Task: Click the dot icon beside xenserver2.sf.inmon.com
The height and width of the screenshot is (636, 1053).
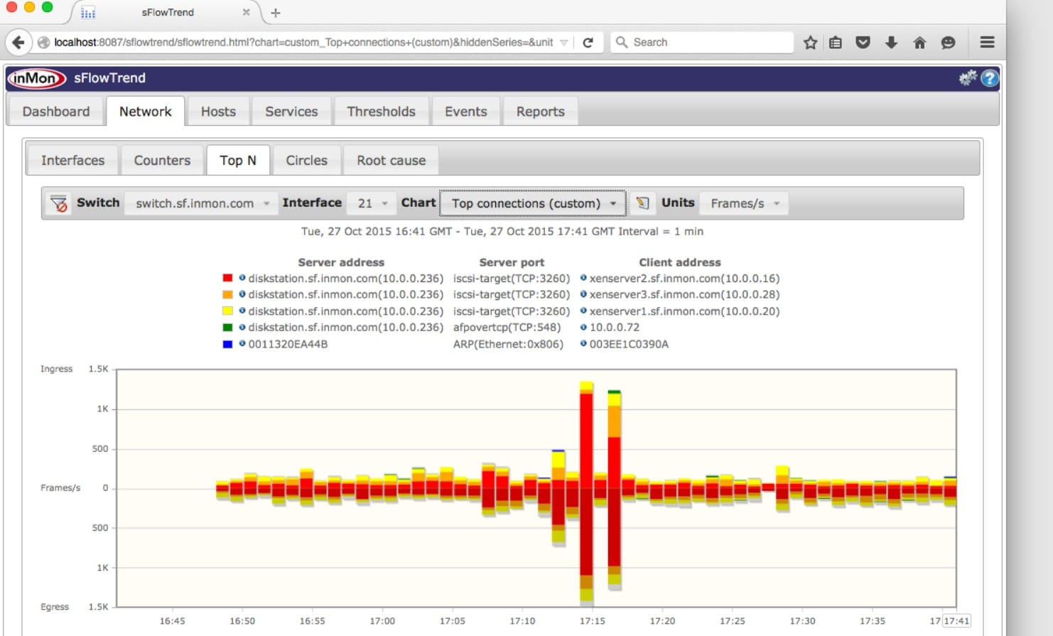Action: [583, 278]
